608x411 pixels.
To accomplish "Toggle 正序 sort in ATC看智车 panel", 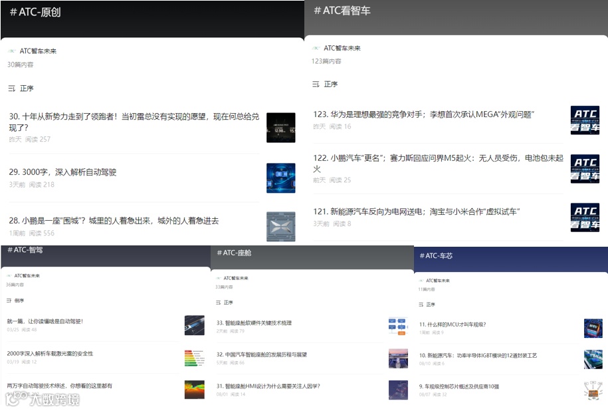I will coord(325,84).
